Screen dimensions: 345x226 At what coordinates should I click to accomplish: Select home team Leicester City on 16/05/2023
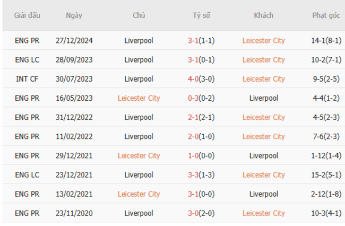click(x=139, y=98)
